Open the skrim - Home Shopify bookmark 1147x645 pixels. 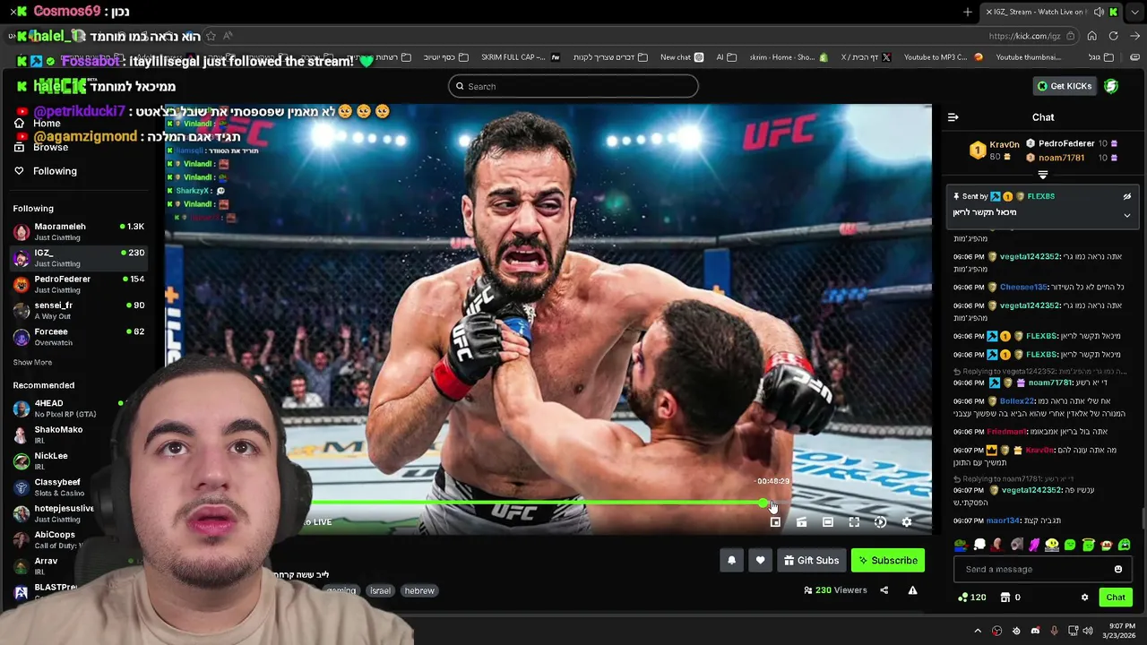(x=789, y=57)
